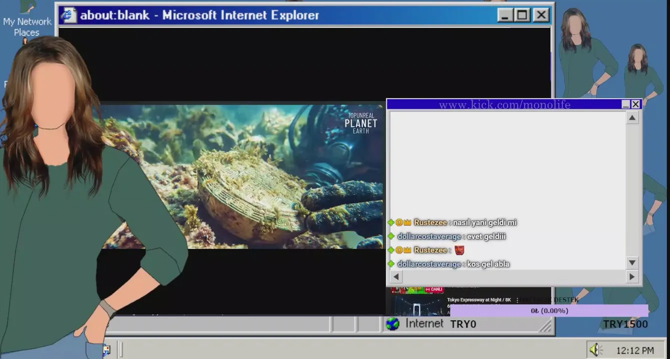The width and height of the screenshot is (670, 359).
Task: Click the 12:12 PM taskbar clock
Action: (635, 351)
